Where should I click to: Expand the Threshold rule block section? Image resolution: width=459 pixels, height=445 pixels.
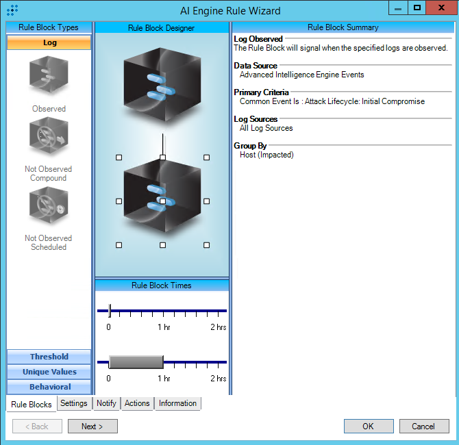click(x=49, y=357)
